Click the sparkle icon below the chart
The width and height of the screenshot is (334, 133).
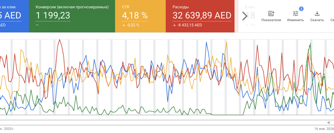click(328, 122)
